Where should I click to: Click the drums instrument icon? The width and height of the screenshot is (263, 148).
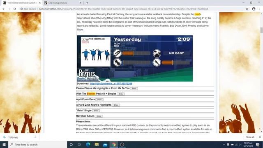pos(157,53)
